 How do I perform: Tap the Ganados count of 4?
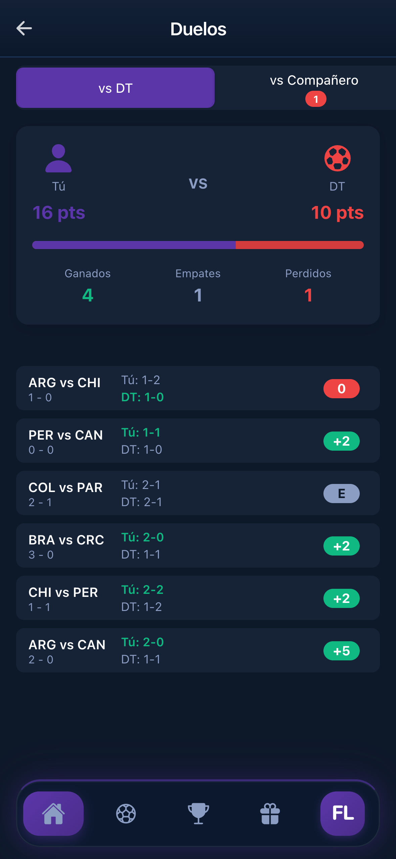pos(88,295)
